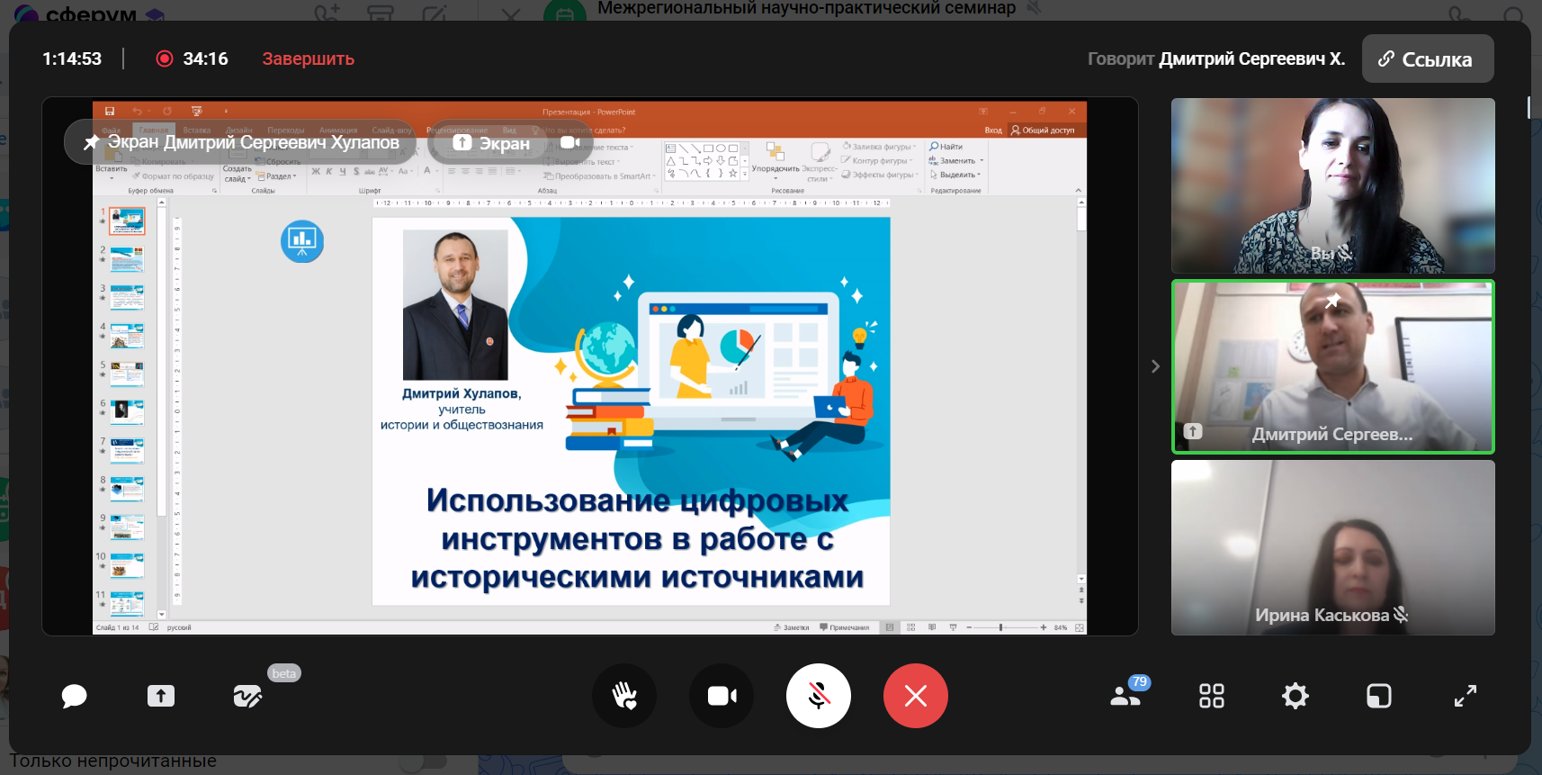Click Преобразовать в SmartArt

[x=598, y=176]
